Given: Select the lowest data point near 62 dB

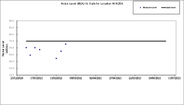Looking at the screenshot, I should [x=56, y=58].
